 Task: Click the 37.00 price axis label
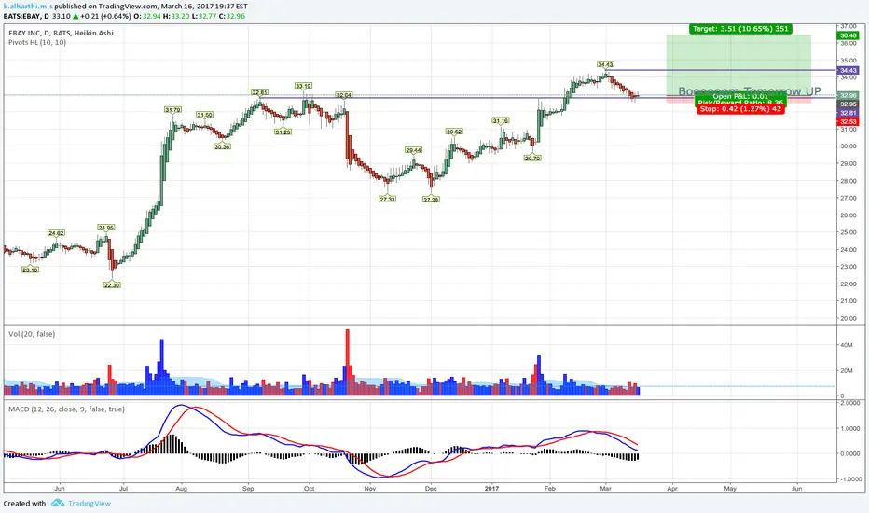pos(848,26)
